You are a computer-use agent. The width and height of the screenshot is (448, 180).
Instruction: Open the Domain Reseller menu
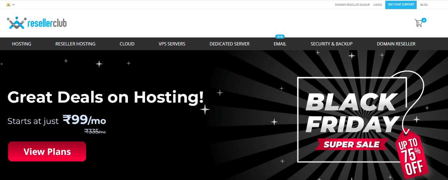(x=396, y=44)
